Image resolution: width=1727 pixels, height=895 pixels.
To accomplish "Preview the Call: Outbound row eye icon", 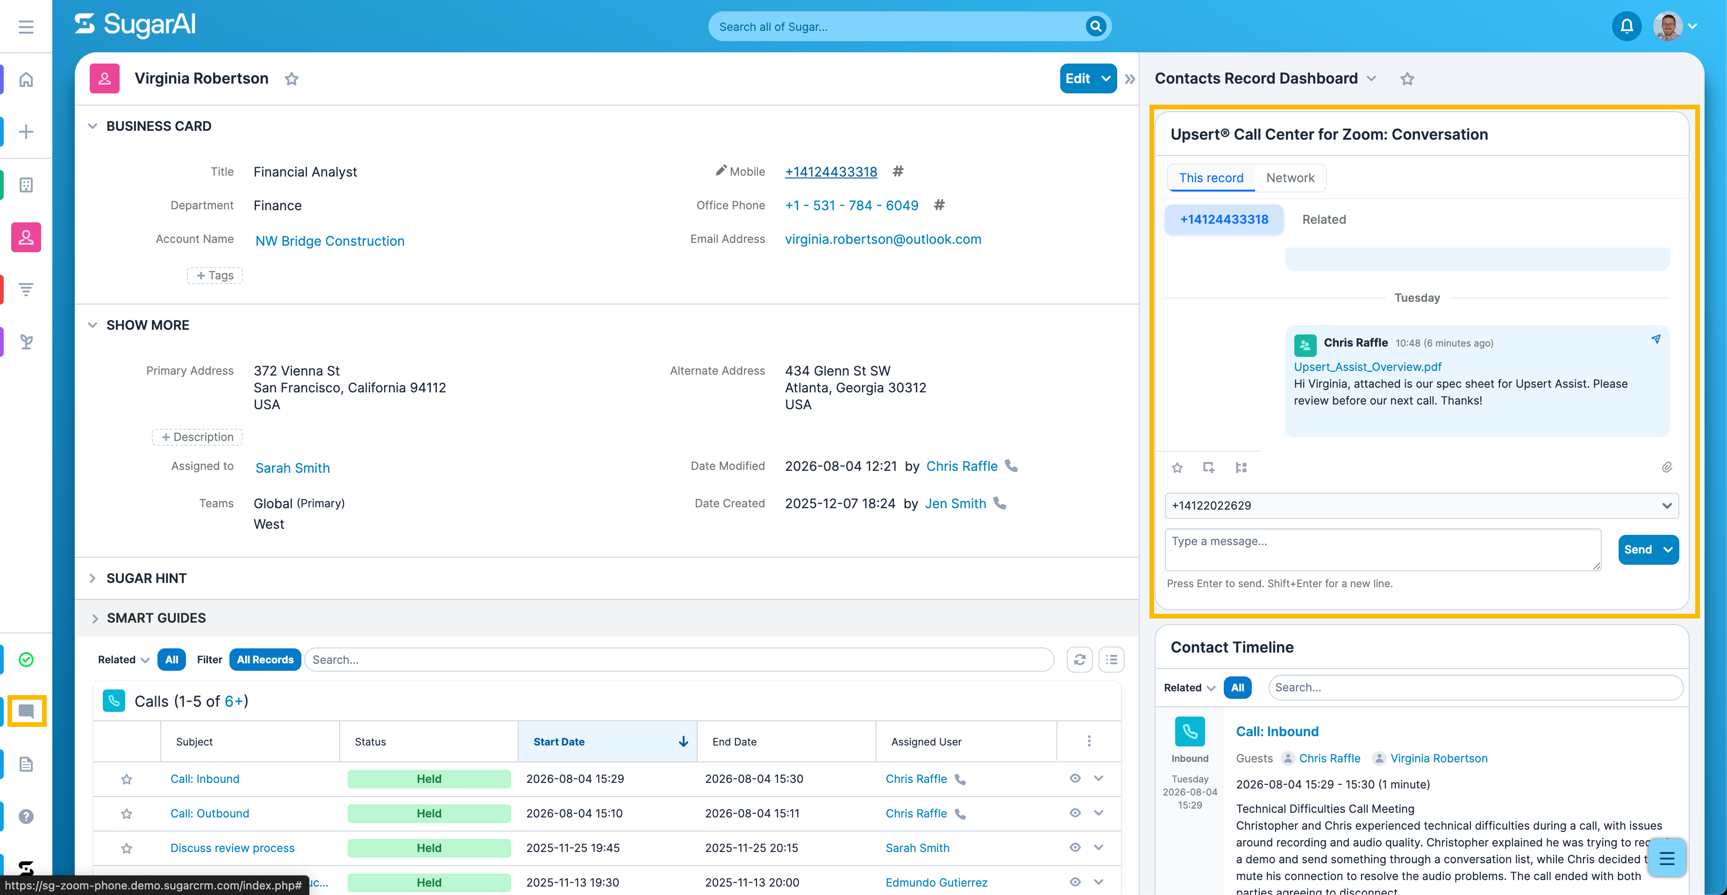I will pyautogui.click(x=1075, y=813).
